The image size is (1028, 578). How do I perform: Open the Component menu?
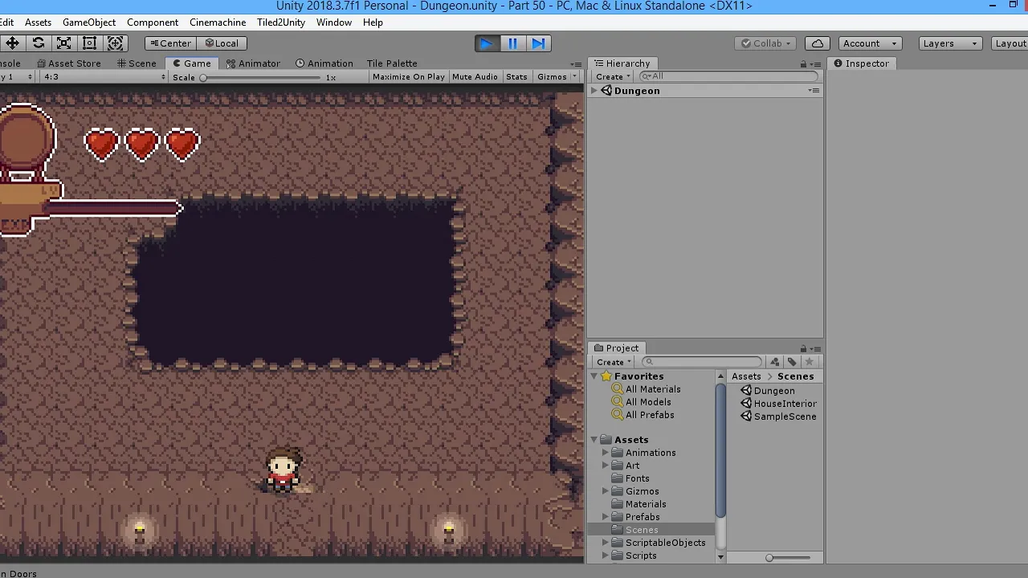coord(153,22)
